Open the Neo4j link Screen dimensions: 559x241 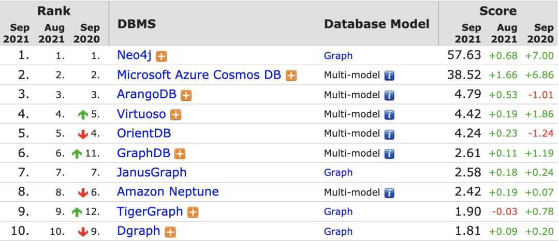point(135,55)
